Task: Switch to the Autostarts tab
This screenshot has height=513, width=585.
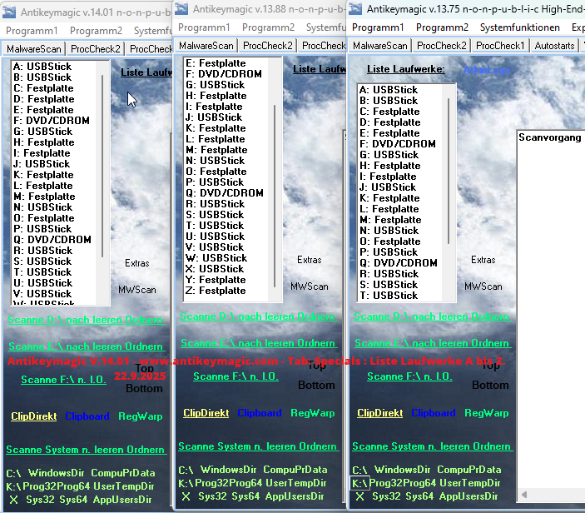Action: click(x=554, y=45)
